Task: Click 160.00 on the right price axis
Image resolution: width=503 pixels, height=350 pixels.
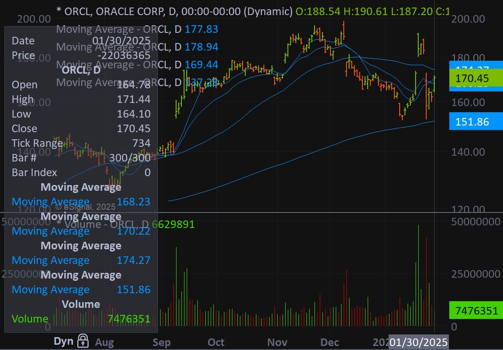Action: (468, 102)
